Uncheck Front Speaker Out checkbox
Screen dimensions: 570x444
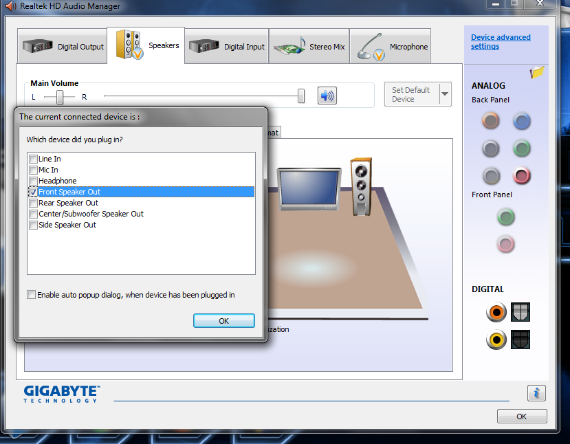34,192
